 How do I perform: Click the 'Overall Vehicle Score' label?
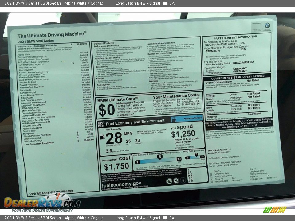[x=218, y=82]
